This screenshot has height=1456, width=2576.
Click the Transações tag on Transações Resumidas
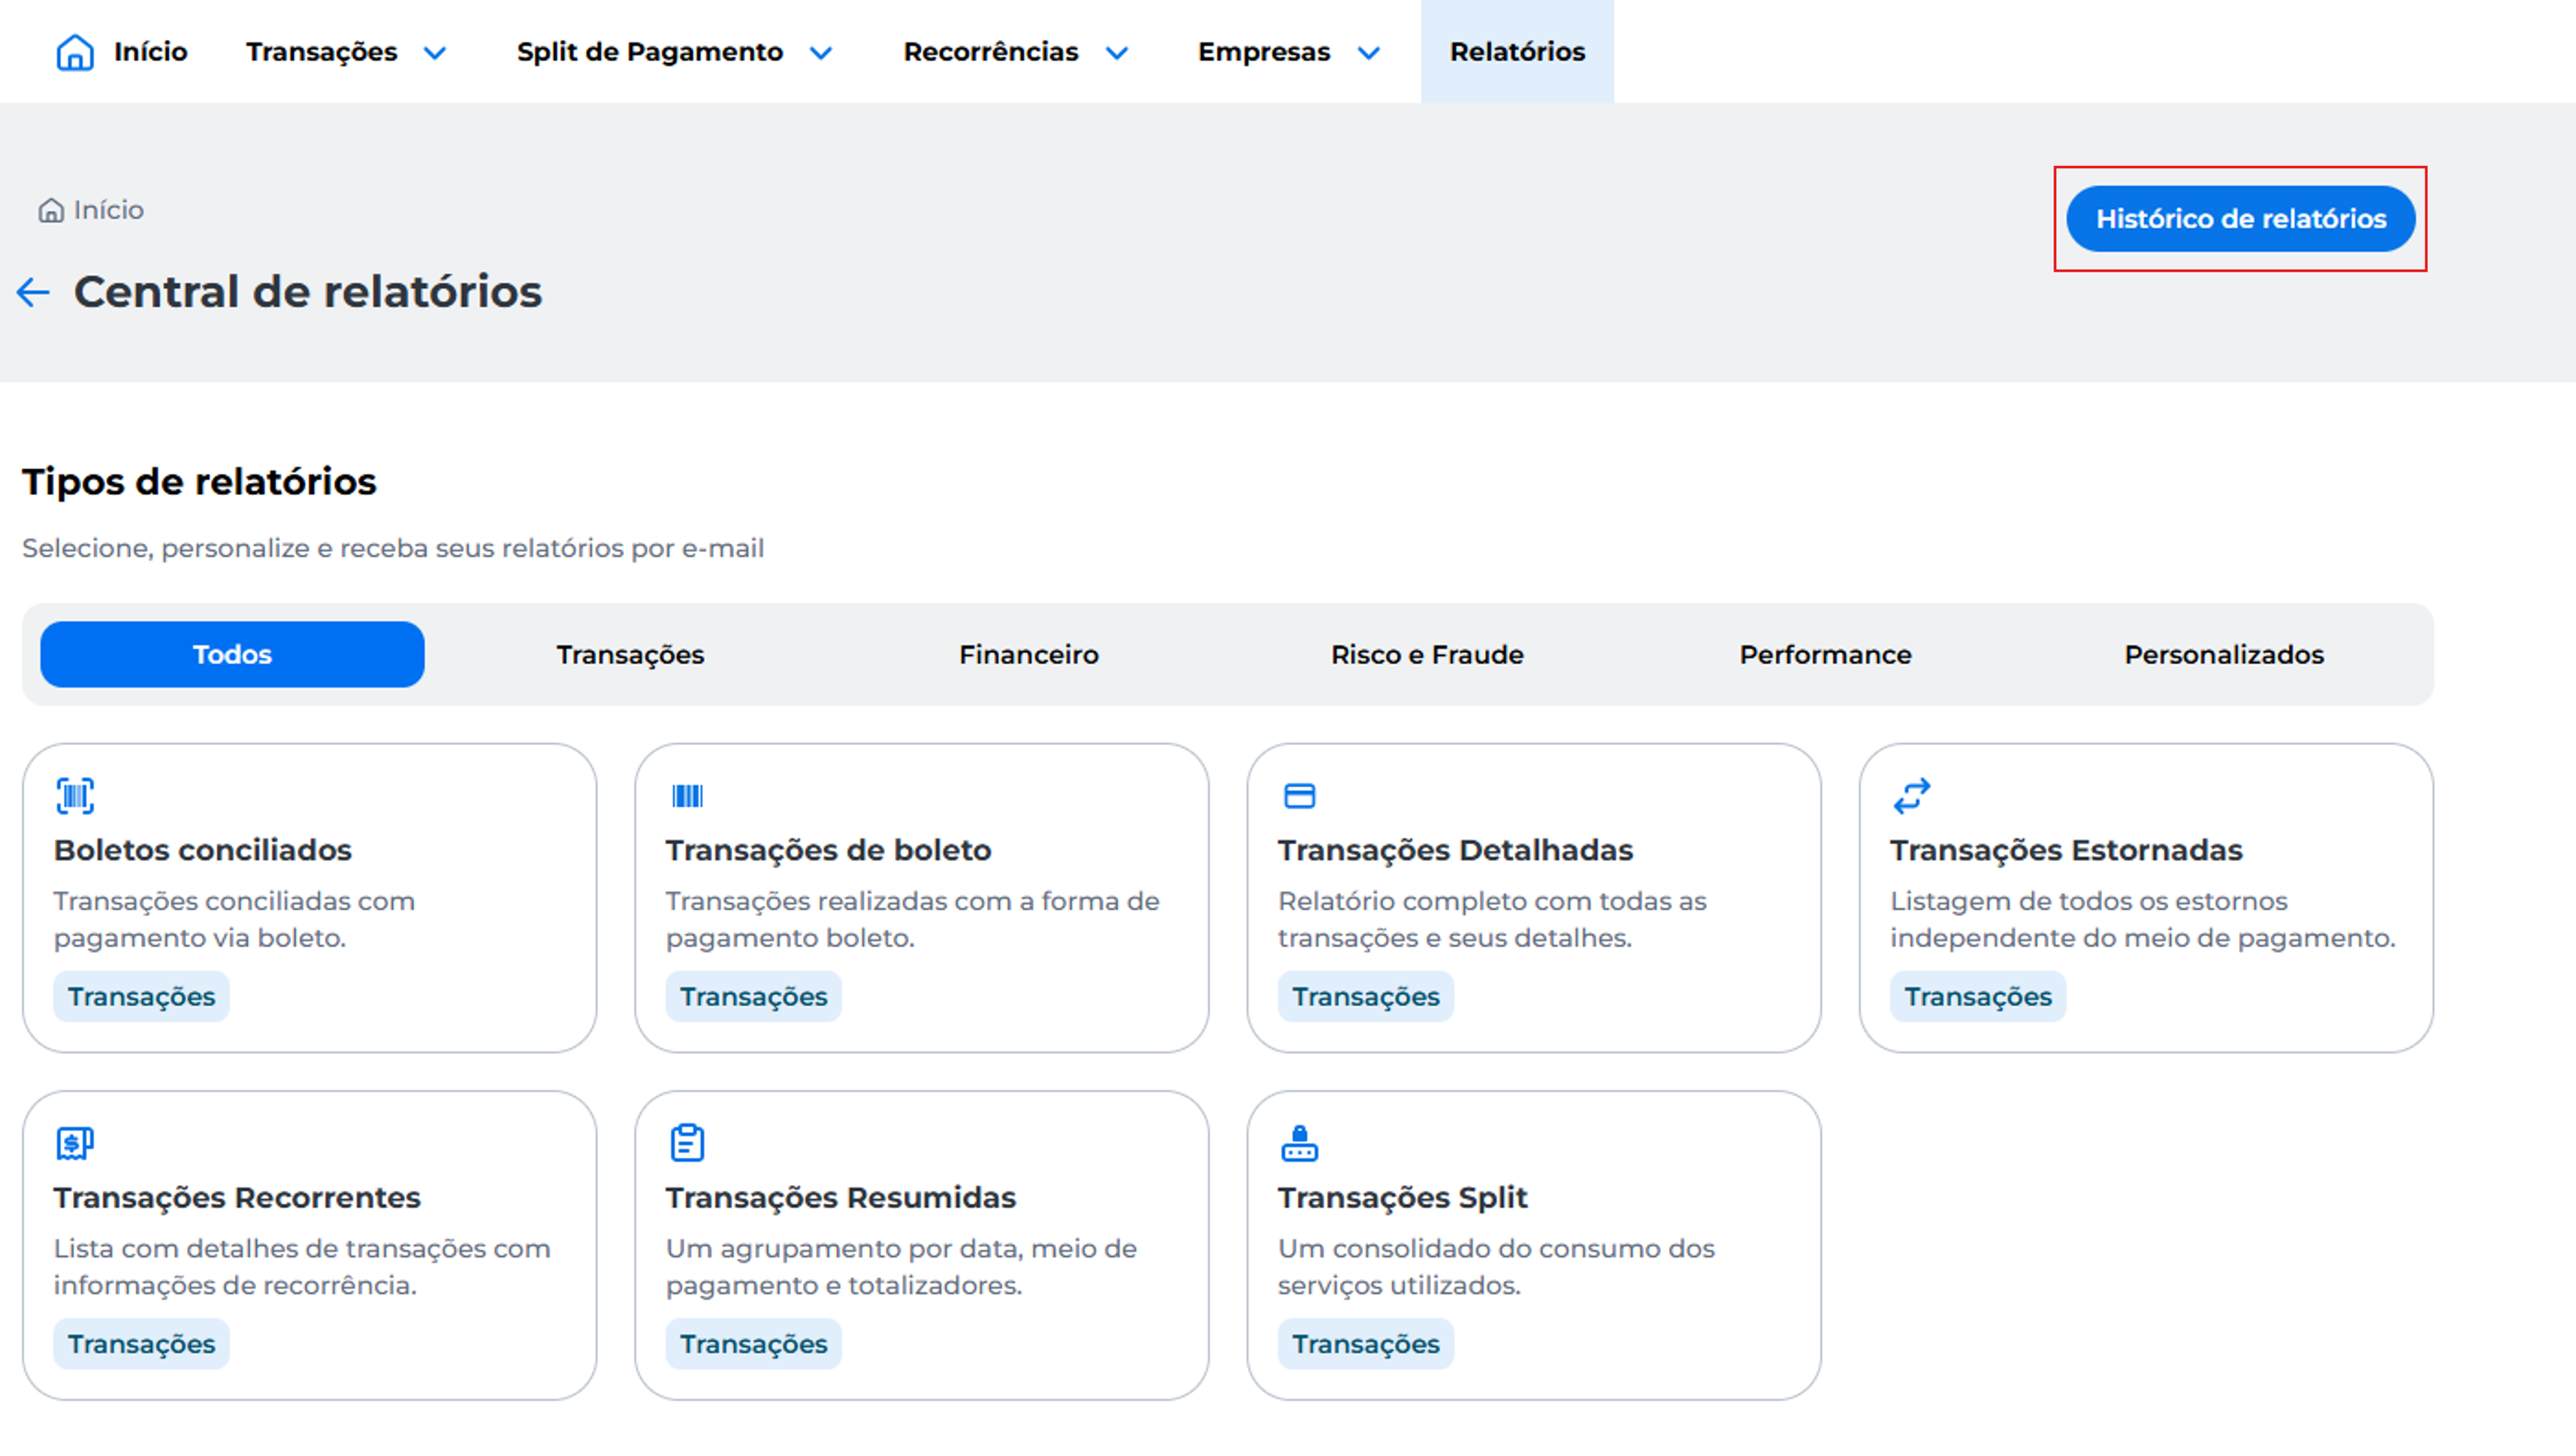(753, 1344)
